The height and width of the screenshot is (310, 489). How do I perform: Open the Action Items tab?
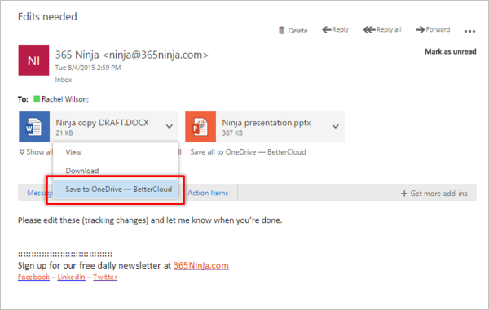[208, 193]
